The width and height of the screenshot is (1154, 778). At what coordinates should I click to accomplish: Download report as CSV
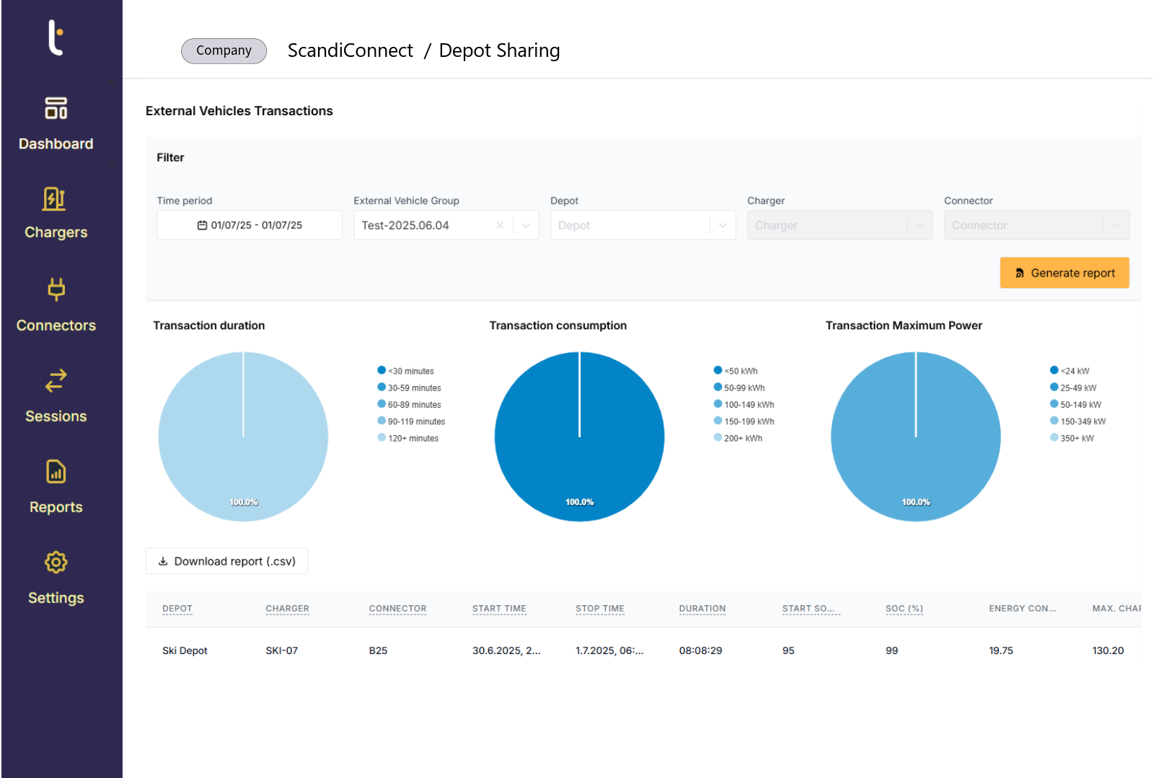coord(226,561)
